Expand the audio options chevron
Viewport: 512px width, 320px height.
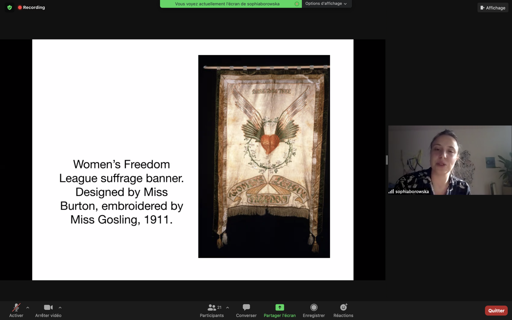point(28,307)
